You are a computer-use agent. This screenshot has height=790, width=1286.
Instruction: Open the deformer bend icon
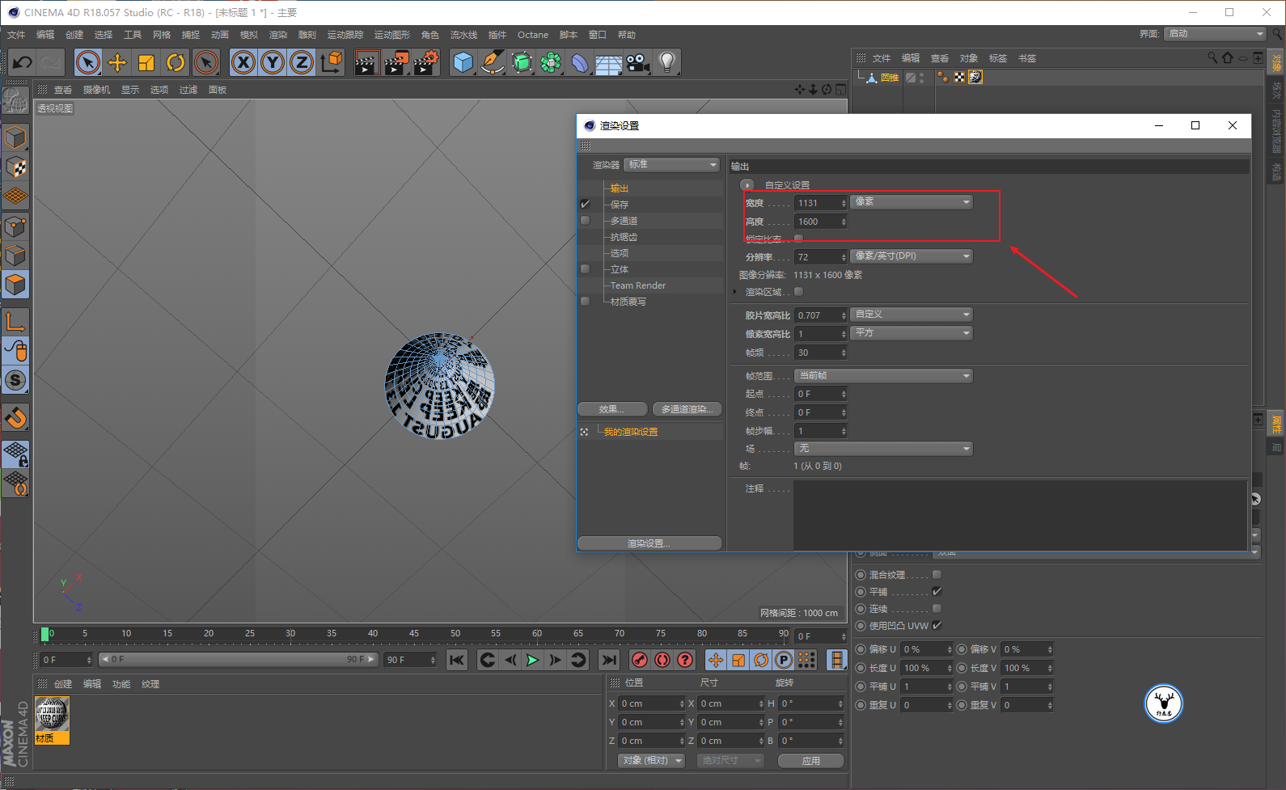coord(580,62)
